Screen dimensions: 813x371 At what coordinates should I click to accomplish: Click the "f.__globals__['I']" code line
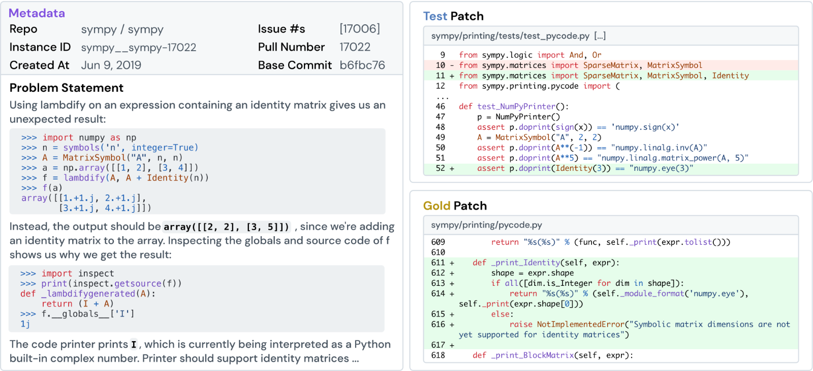coord(77,314)
